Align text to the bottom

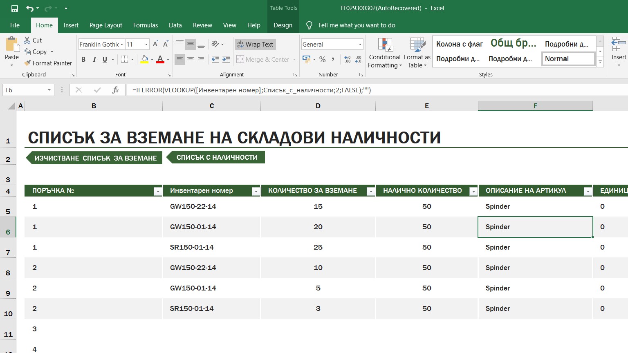(x=201, y=44)
